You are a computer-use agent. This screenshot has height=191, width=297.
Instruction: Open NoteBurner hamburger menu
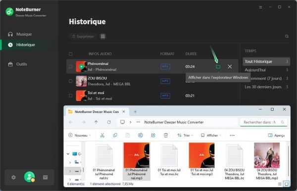(x=261, y=7)
